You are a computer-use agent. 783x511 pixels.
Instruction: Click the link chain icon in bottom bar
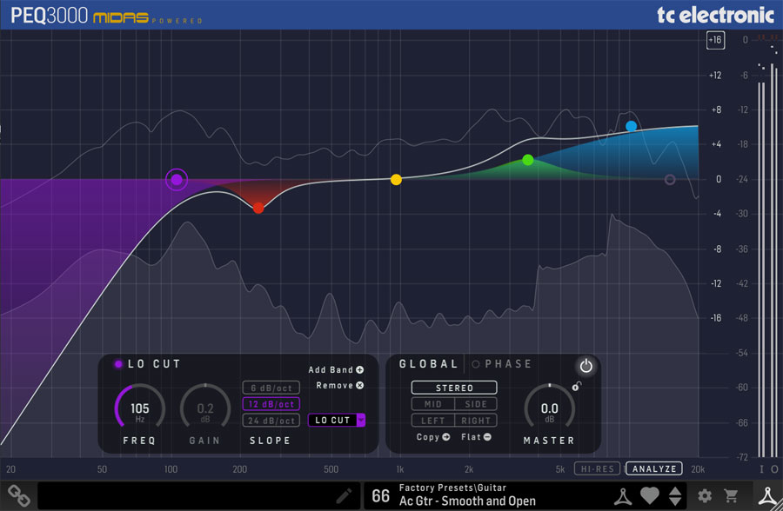point(18,496)
